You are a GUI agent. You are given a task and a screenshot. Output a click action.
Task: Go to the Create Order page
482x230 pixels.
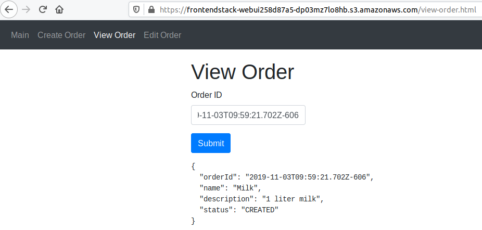pos(61,35)
